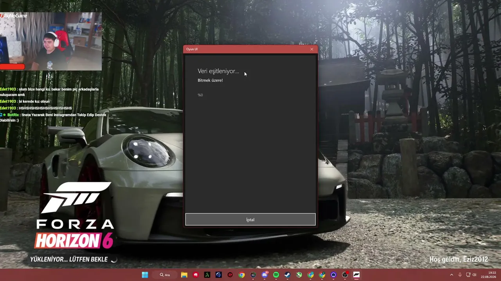501x281 pixels.
Task: Open File Explorer from the taskbar
Action: (184, 275)
